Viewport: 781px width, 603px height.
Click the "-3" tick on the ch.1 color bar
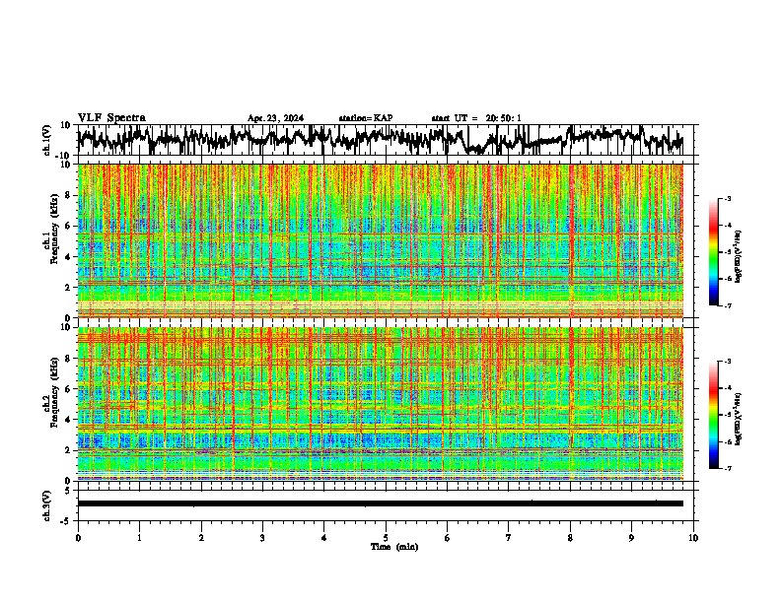(727, 198)
